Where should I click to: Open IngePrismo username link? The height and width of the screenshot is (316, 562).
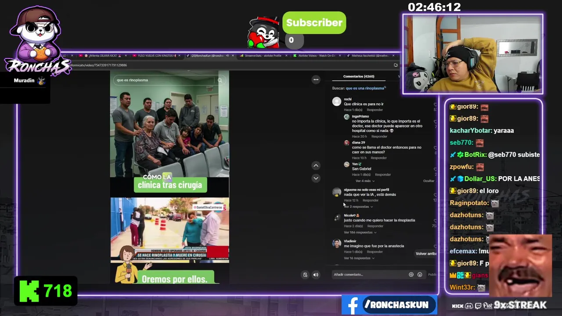tap(360, 117)
